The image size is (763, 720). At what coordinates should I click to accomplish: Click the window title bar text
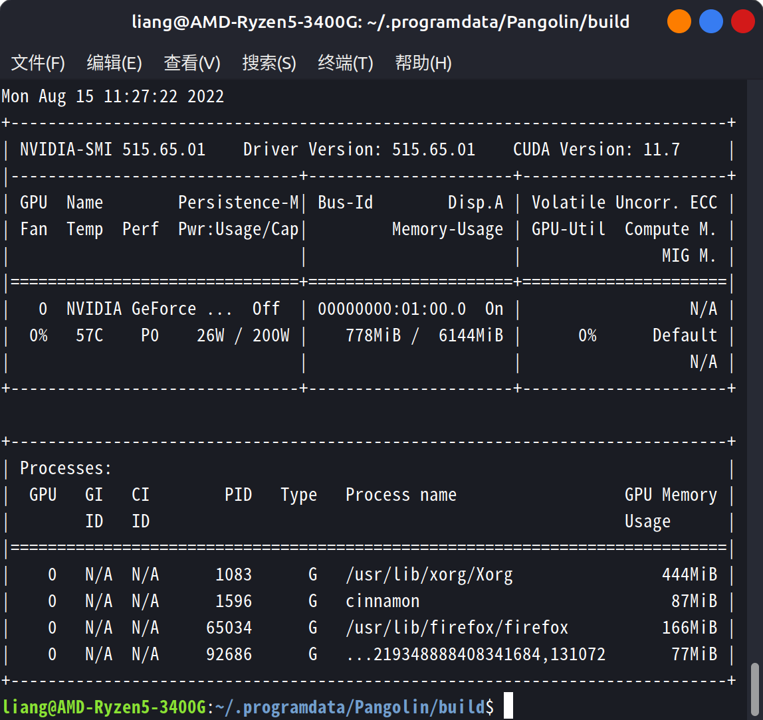(x=381, y=21)
